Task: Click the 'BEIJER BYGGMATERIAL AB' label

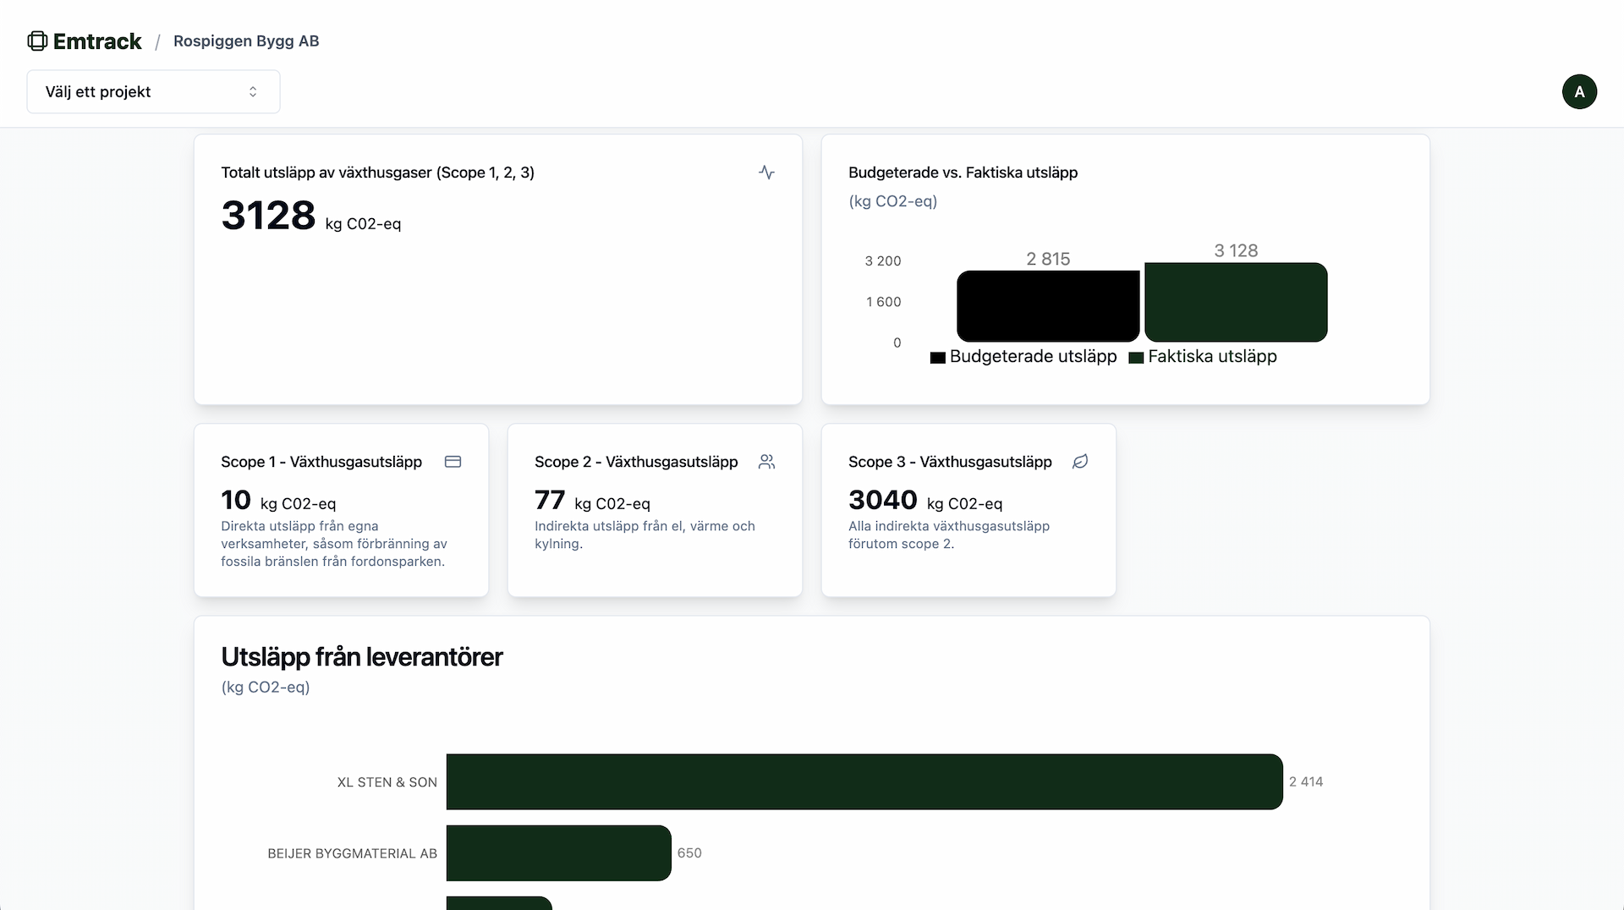Action: 352,853
